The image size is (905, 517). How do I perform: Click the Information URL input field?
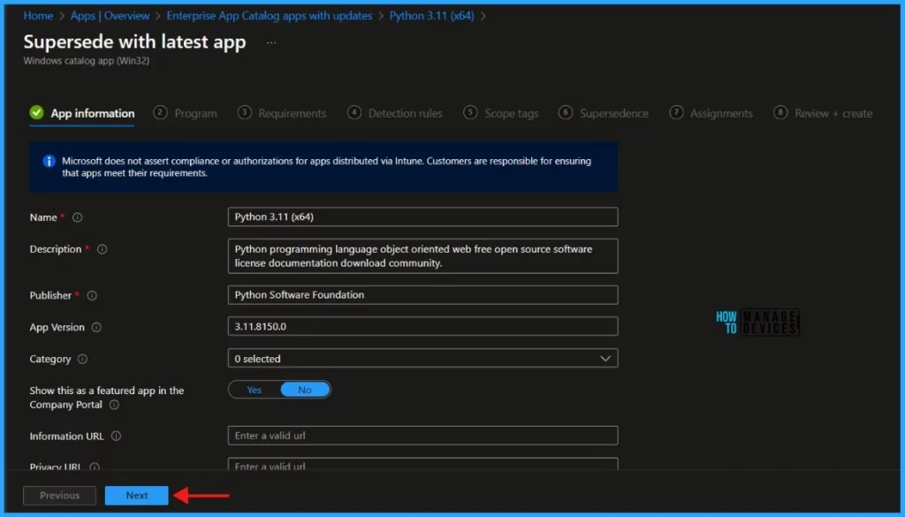click(422, 436)
